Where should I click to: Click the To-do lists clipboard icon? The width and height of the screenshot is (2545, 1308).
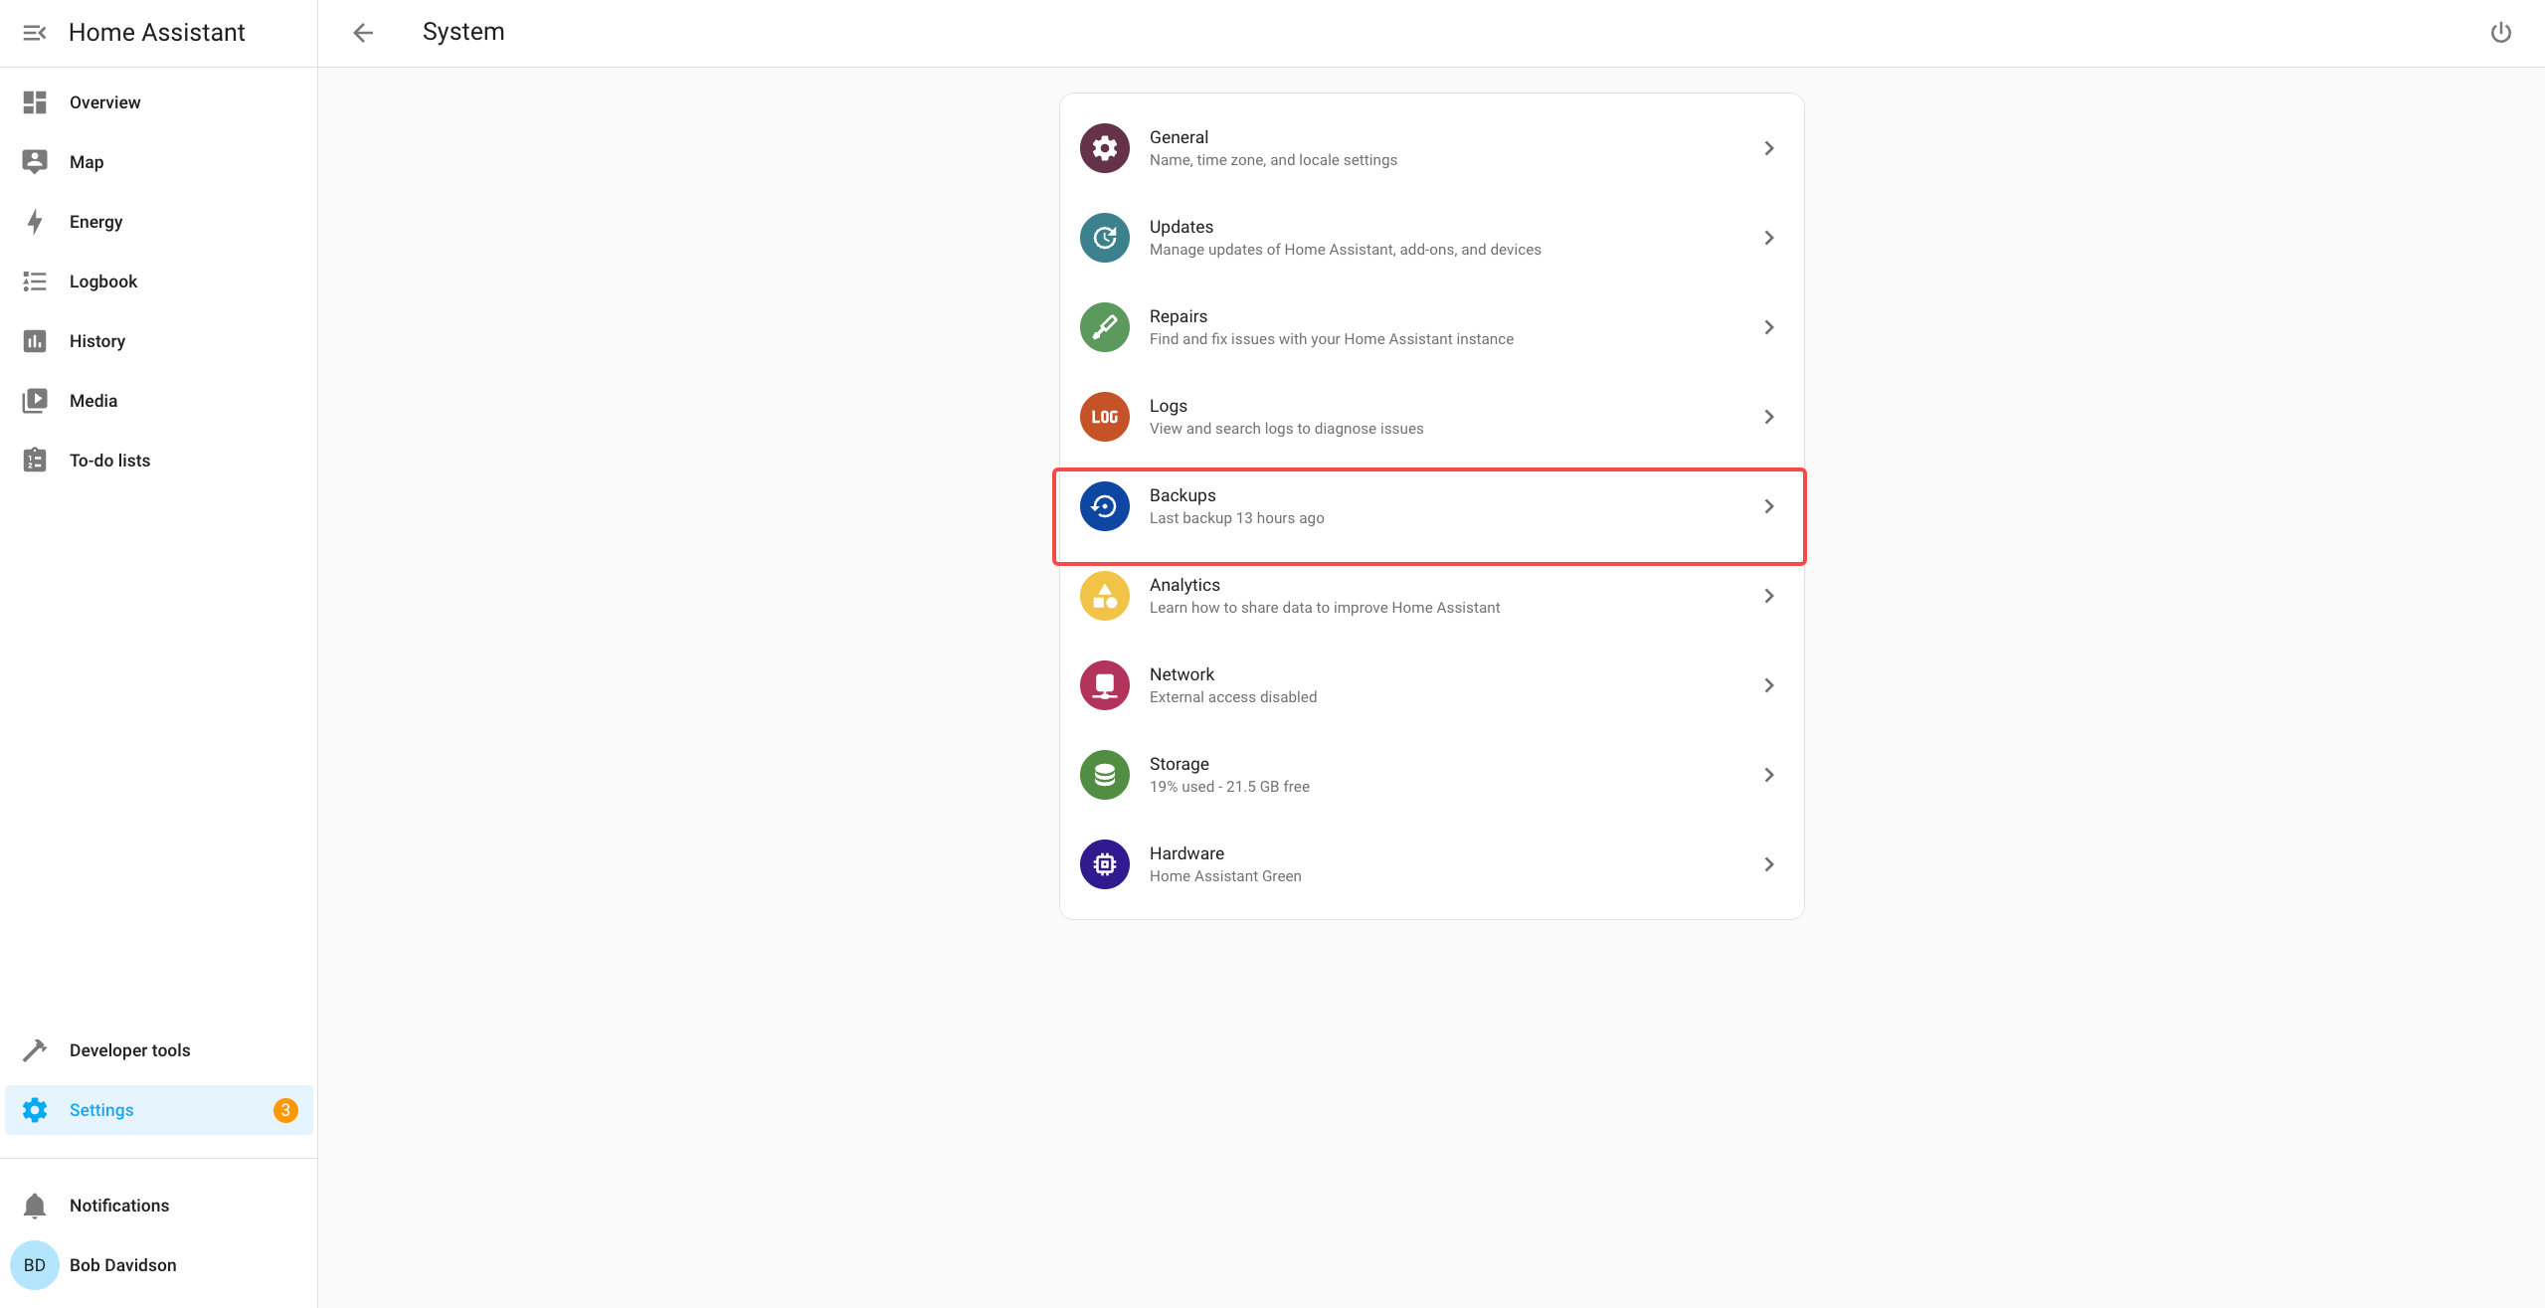pos(35,461)
